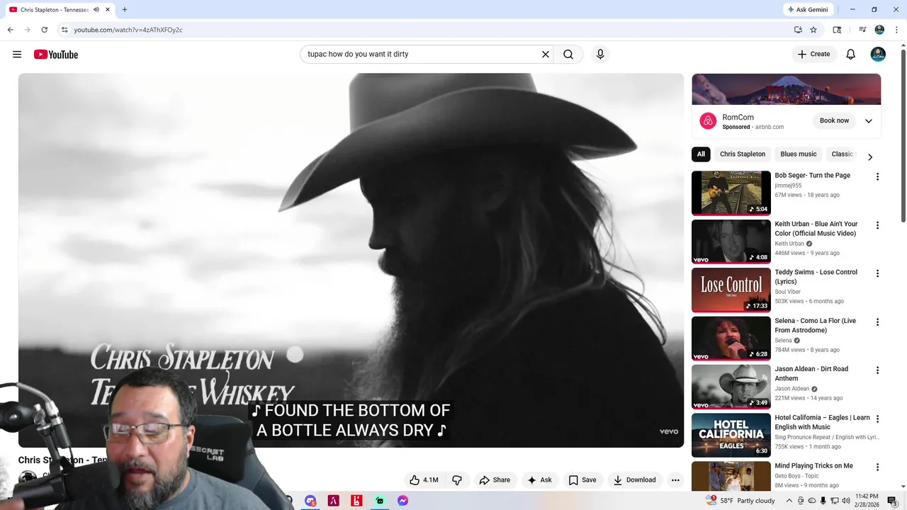Image resolution: width=907 pixels, height=510 pixels.
Task: Open options for Selena video
Action: 877,322
